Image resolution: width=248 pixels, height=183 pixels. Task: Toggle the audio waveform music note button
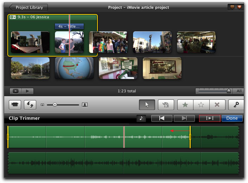pos(141,118)
